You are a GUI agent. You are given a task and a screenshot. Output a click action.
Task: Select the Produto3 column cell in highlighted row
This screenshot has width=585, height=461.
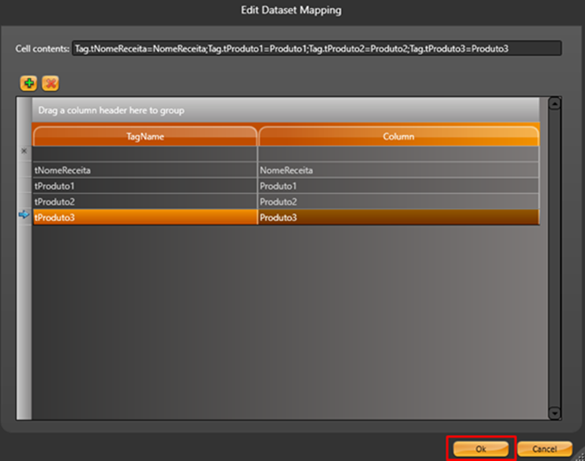click(399, 218)
